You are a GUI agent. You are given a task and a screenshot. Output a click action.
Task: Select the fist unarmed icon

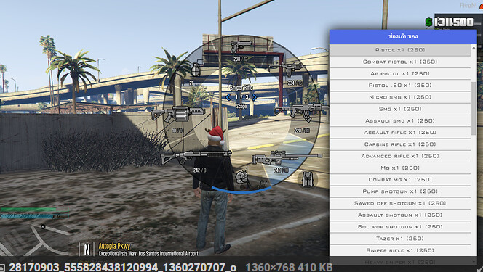pos(242,178)
